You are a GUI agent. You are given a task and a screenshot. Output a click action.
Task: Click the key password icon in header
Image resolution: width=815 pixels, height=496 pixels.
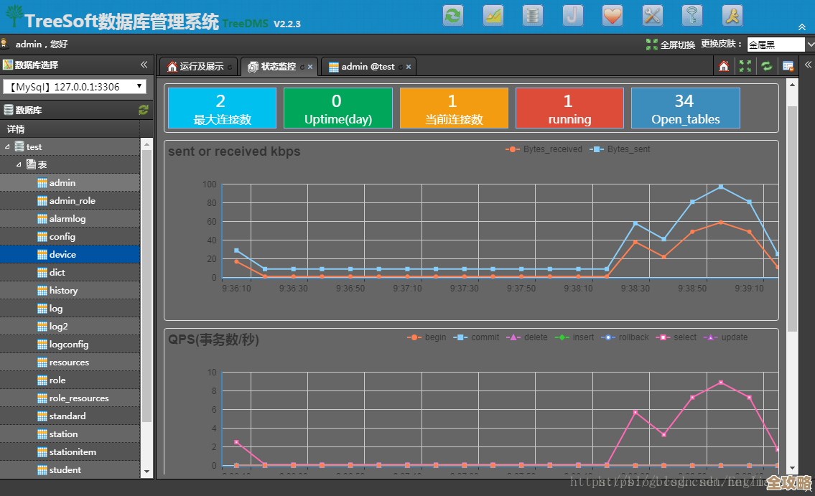click(x=691, y=16)
